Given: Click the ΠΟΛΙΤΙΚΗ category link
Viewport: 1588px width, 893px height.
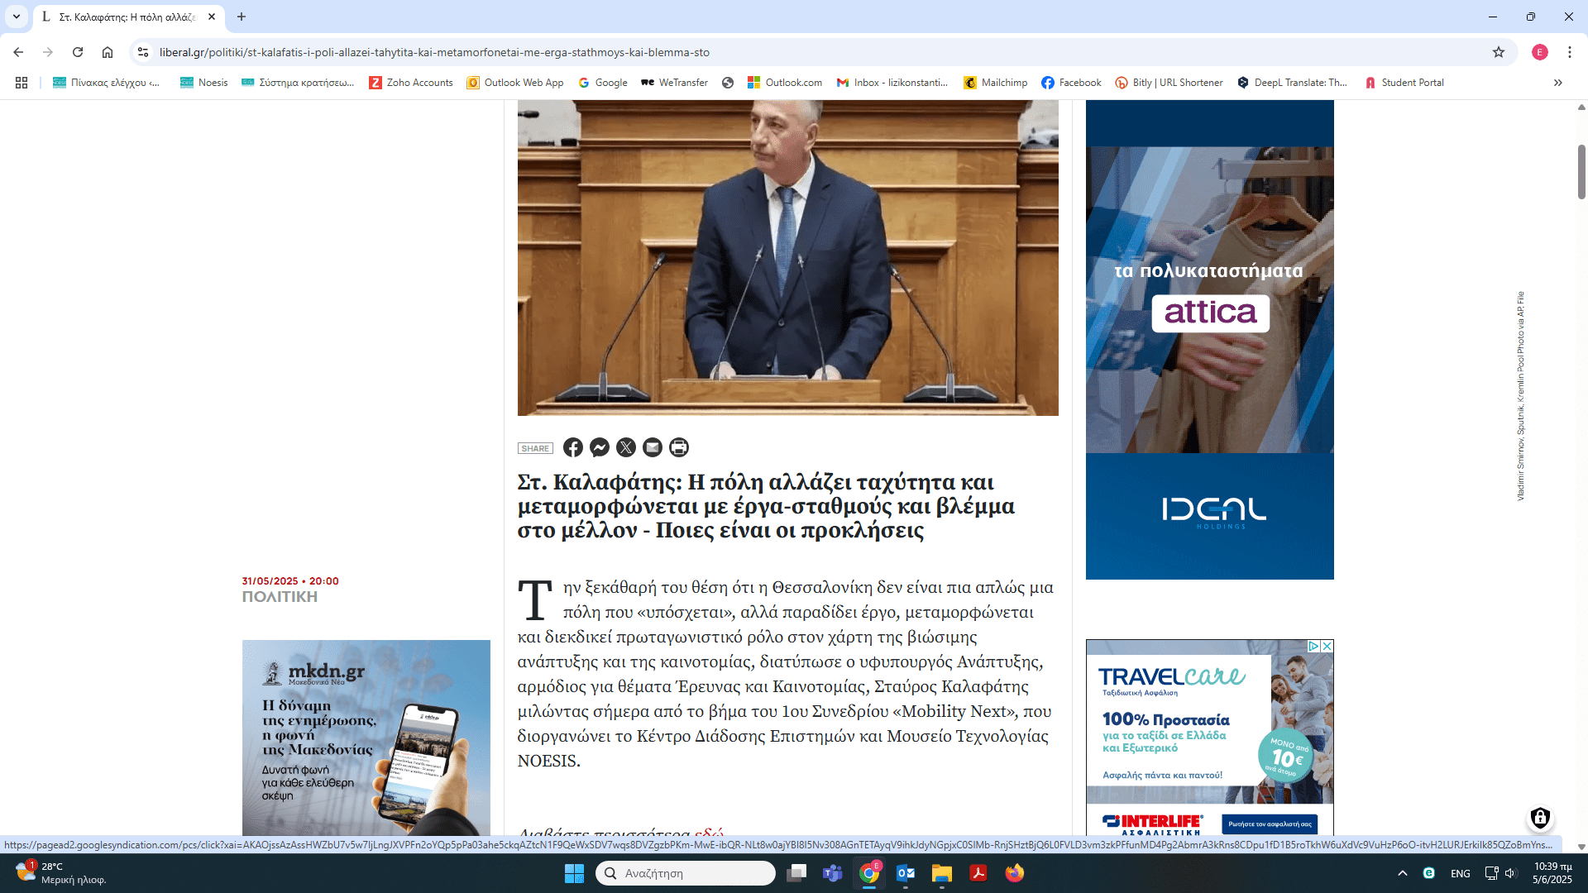Looking at the screenshot, I should point(280,597).
